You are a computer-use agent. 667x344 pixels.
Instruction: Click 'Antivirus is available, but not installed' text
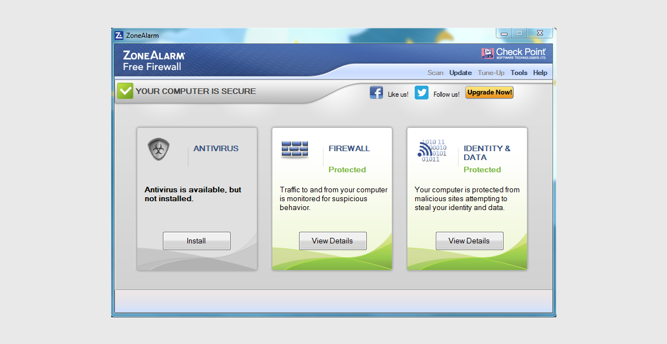(x=193, y=194)
